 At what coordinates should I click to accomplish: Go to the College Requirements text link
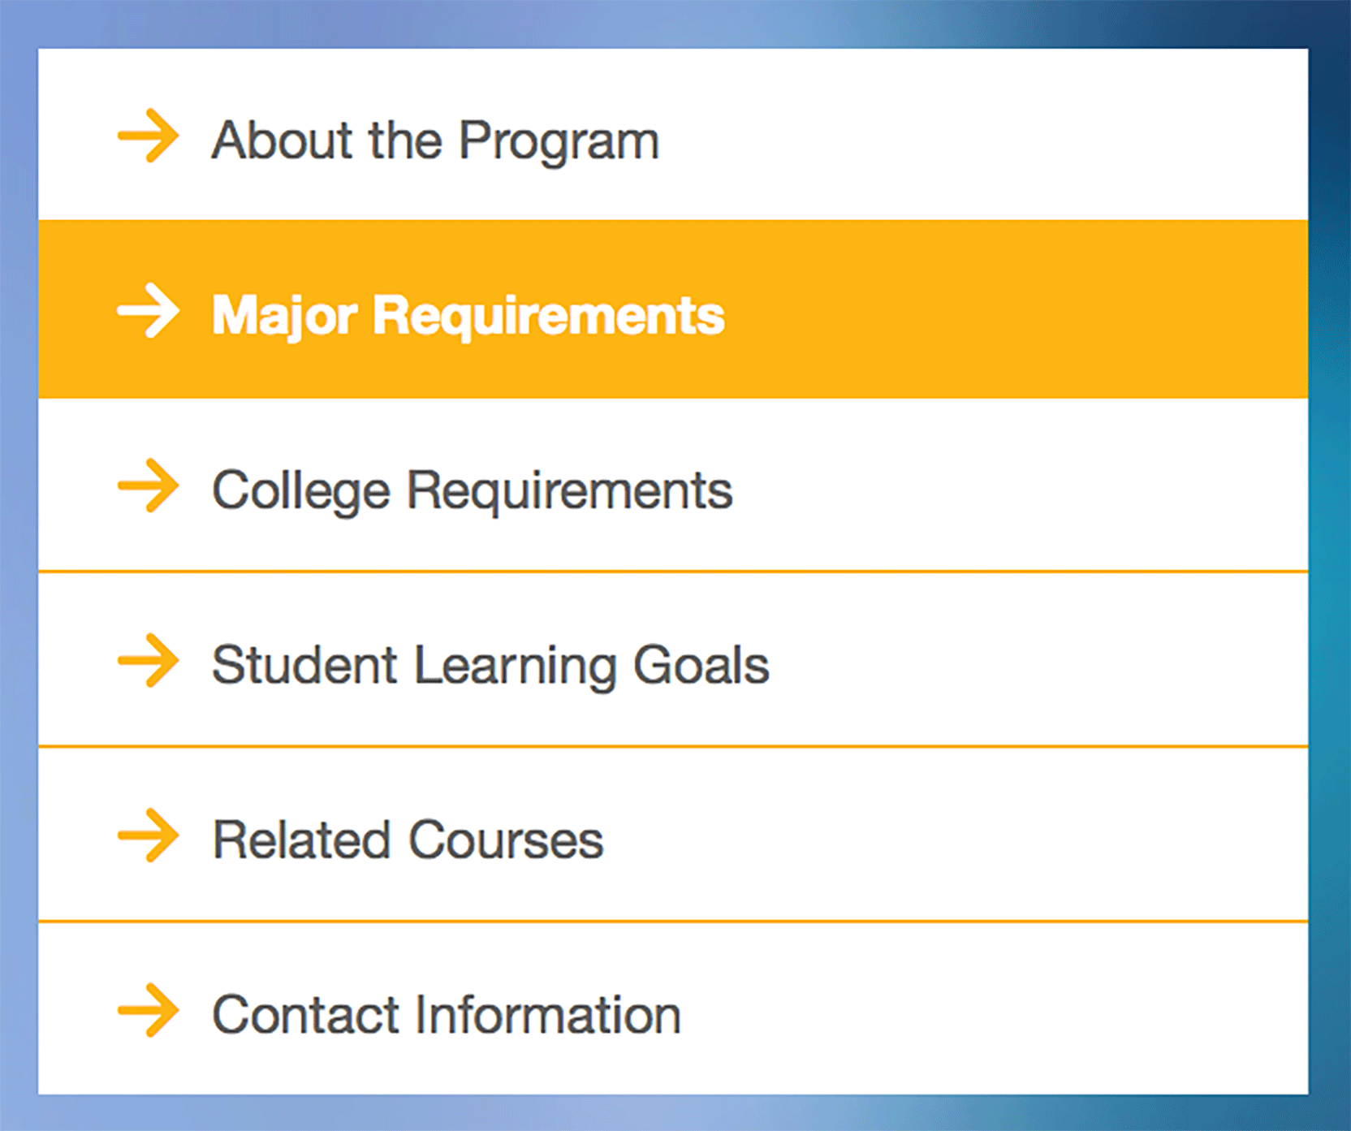pos(472,490)
